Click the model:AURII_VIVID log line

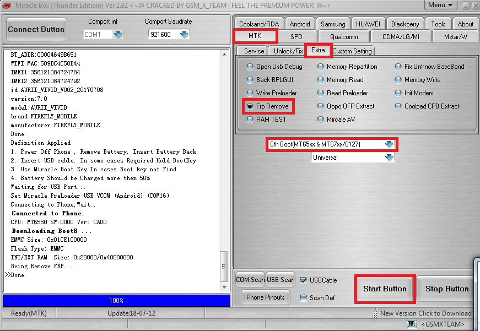39,108
